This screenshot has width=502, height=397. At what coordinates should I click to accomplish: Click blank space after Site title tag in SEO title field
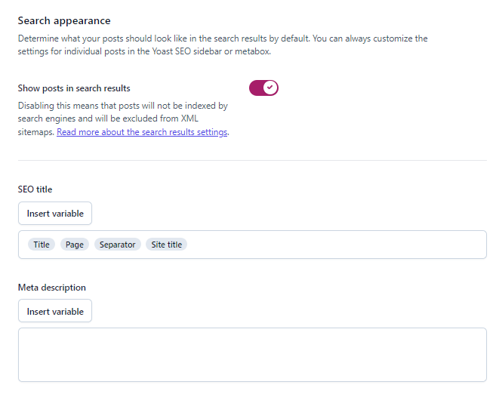(x=332, y=245)
